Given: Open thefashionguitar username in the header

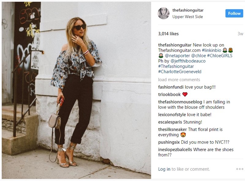Looking at the screenshot, I should 188,10.
